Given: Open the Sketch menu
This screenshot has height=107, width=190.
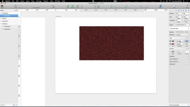Looking at the screenshot, I should click(8, 1).
